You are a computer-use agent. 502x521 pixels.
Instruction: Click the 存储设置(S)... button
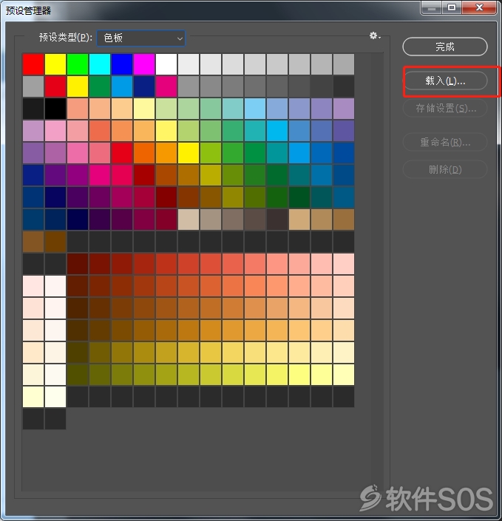[445, 109]
